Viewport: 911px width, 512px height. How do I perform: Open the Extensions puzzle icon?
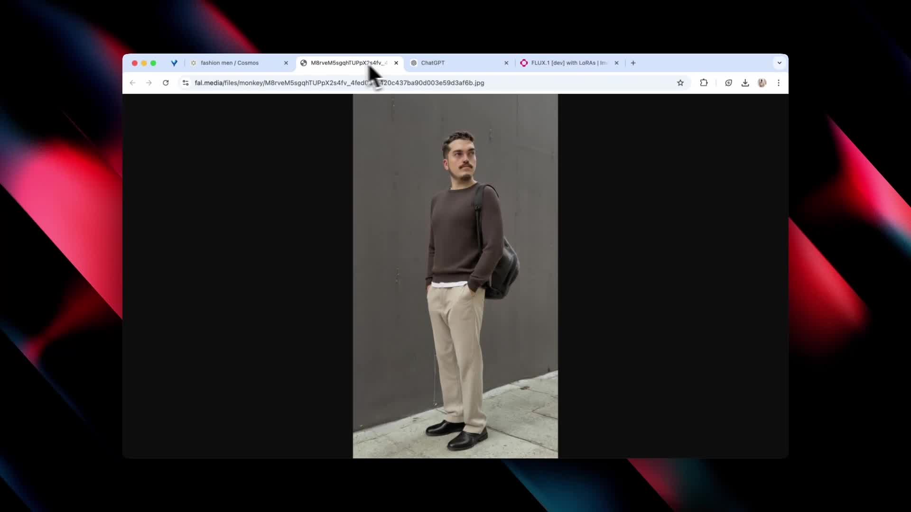click(x=704, y=83)
